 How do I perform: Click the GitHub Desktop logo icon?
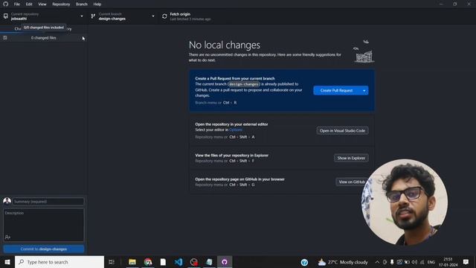(x=6, y=4)
